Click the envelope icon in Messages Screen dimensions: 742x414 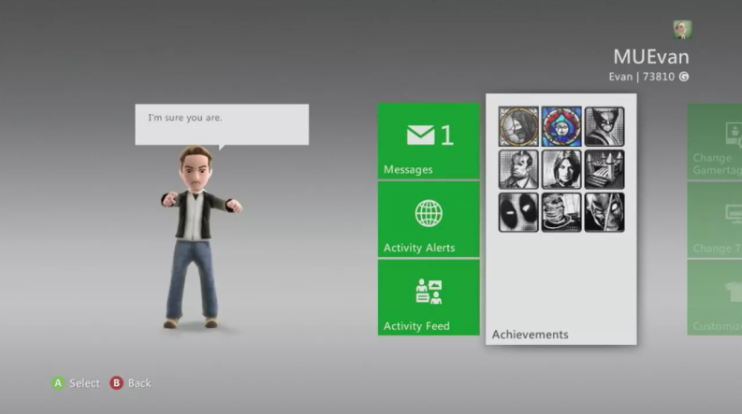click(x=420, y=136)
